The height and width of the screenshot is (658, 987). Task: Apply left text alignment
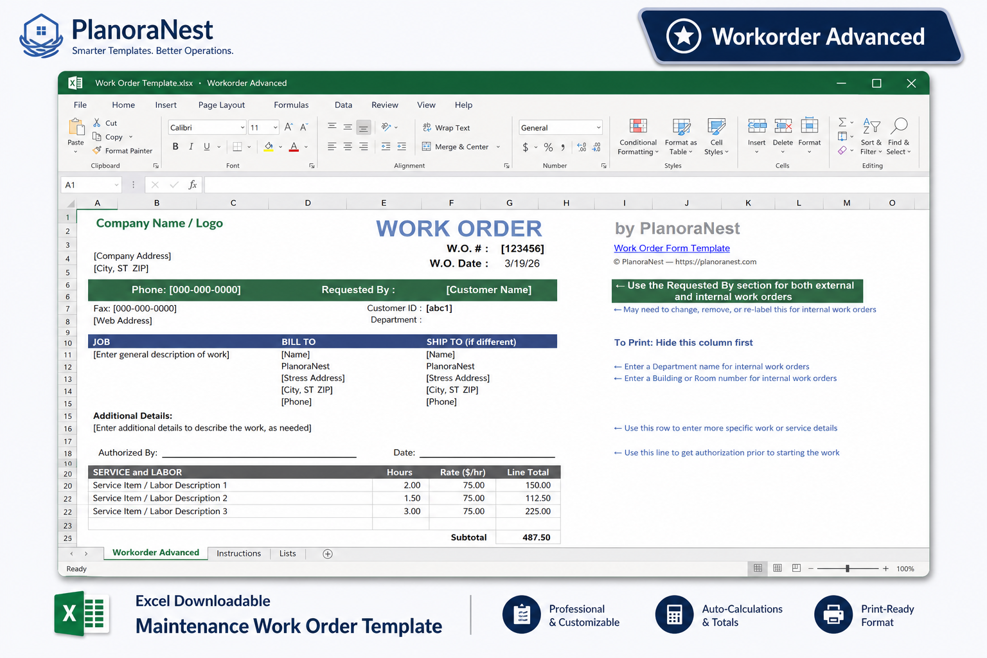(x=332, y=147)
